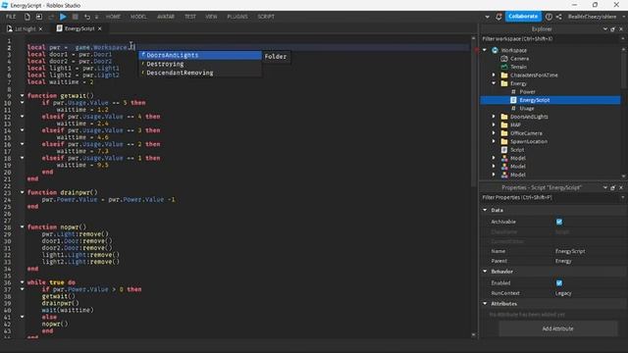Fold the drainpwr function at line 23
This screenshot has width=628, height=353.
22,192
